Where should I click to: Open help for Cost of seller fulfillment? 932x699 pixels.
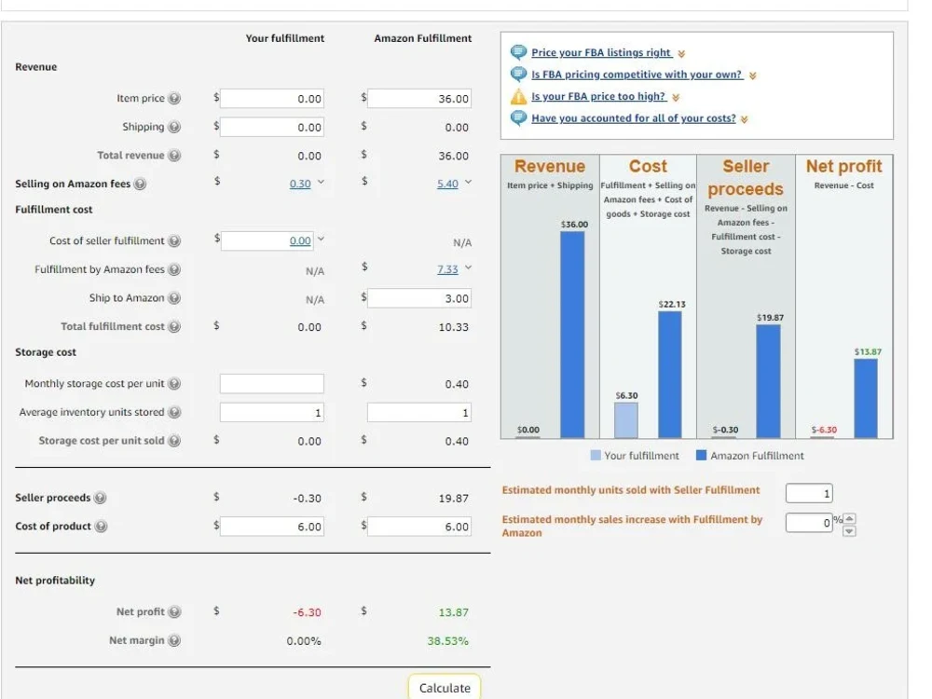(174, 241)
